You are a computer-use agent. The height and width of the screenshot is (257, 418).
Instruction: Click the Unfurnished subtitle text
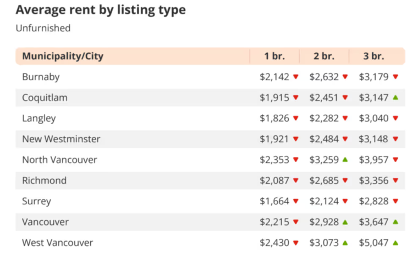click(x=43, y=28)
